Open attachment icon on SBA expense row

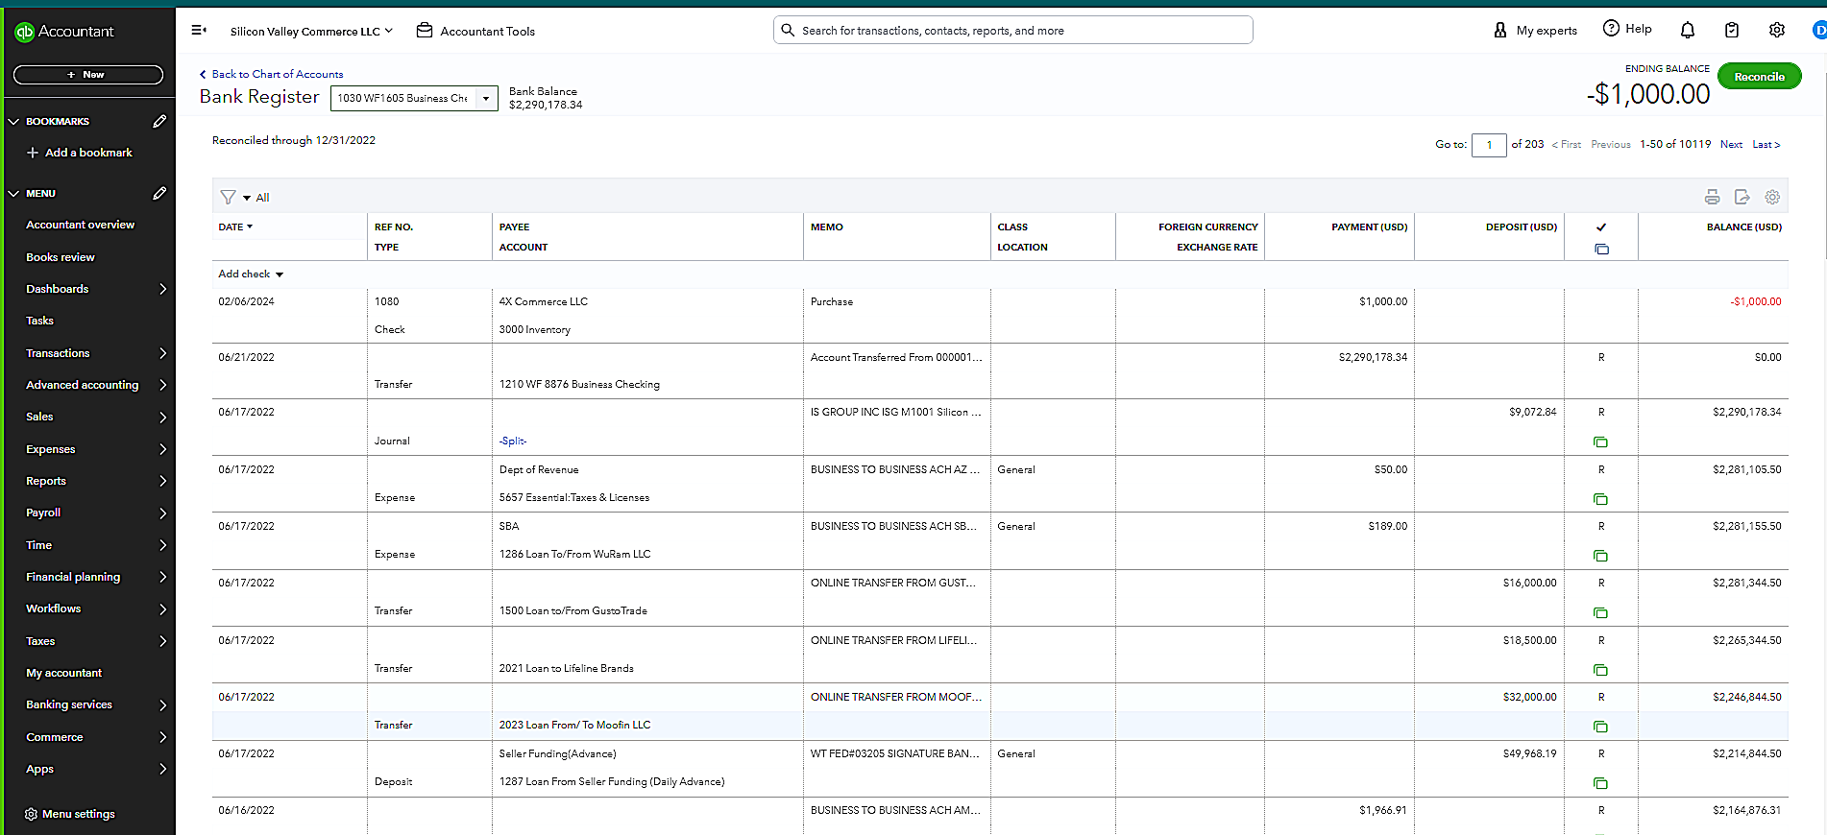(1600, 556)
